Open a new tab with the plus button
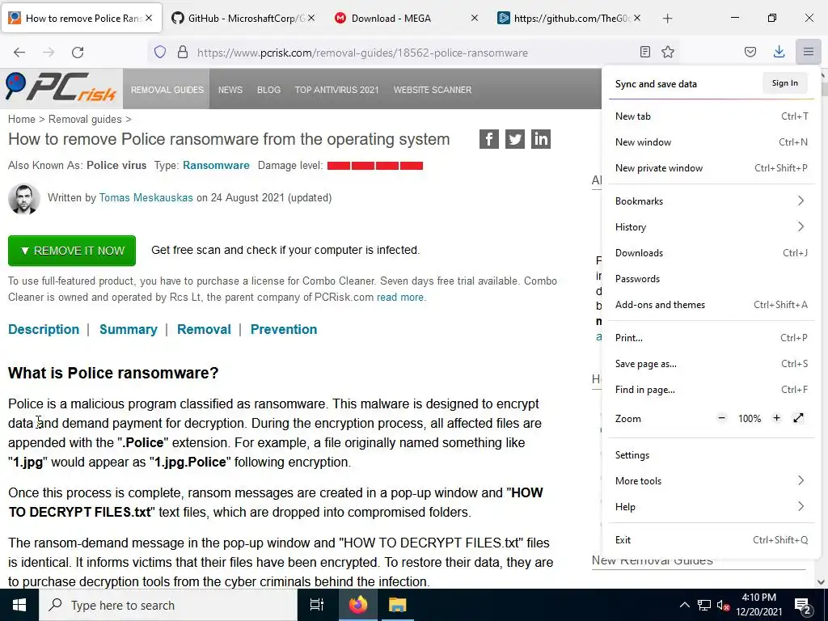This screenshot has height=621, width=828. 667,18
